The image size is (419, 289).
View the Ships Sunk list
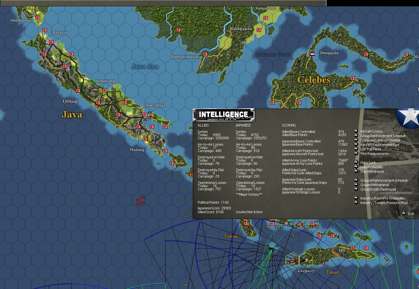(368, 163)
